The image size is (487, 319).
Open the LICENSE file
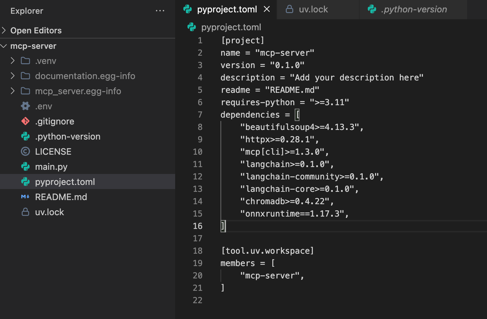[x=88, y=151]
